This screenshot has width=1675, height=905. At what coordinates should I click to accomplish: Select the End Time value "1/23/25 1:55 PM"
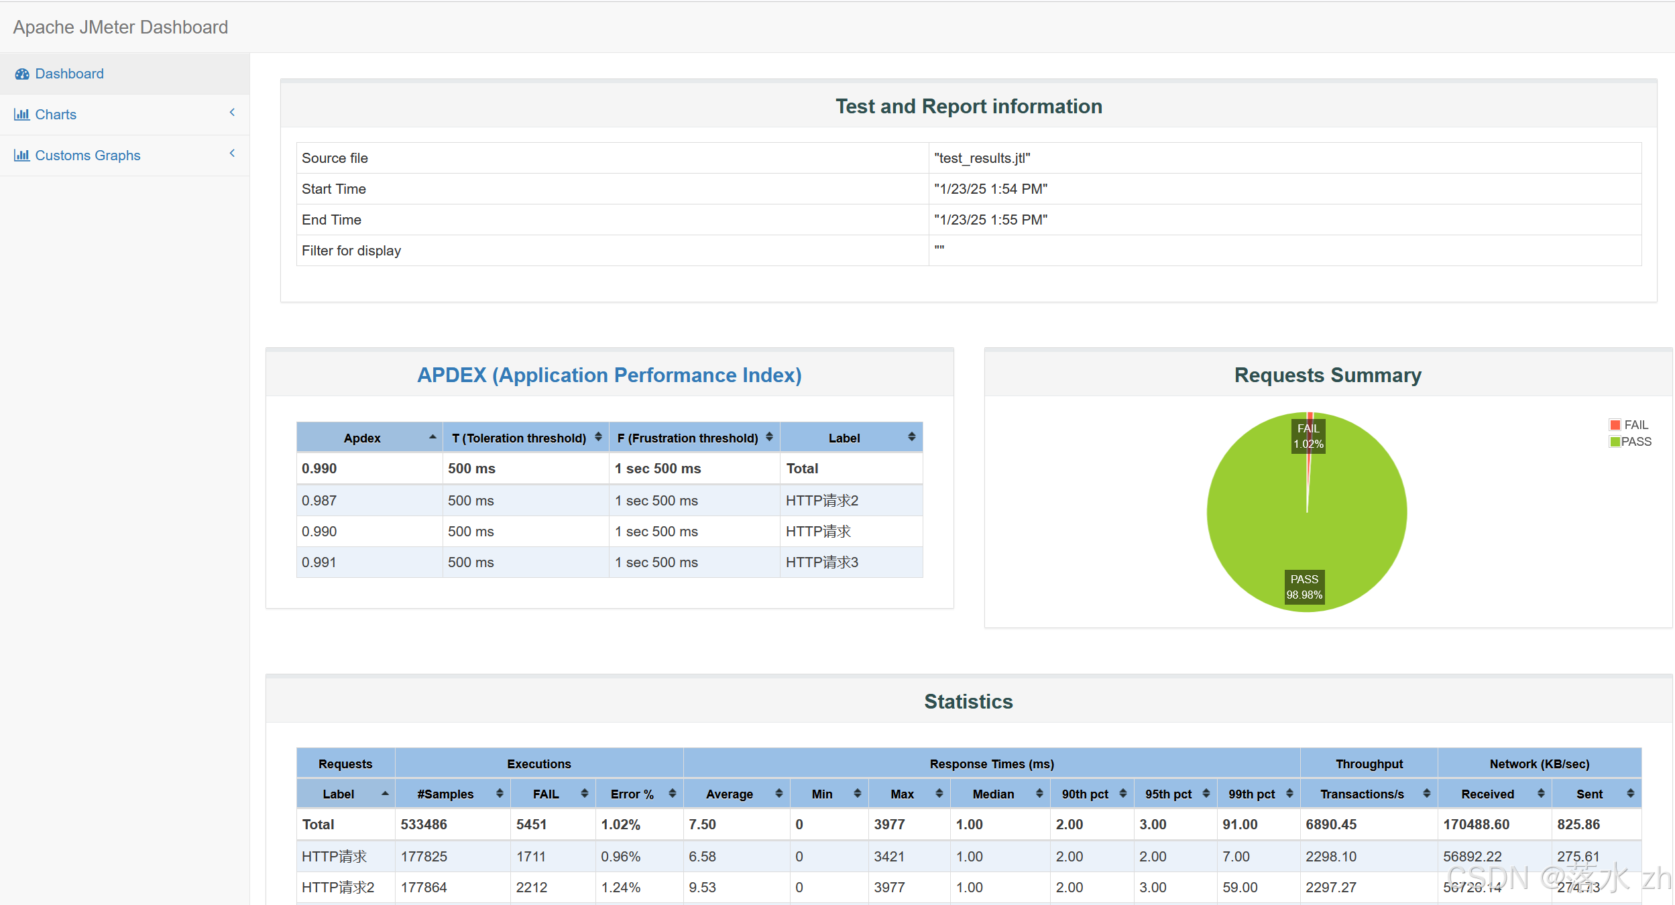coord(990,220)
